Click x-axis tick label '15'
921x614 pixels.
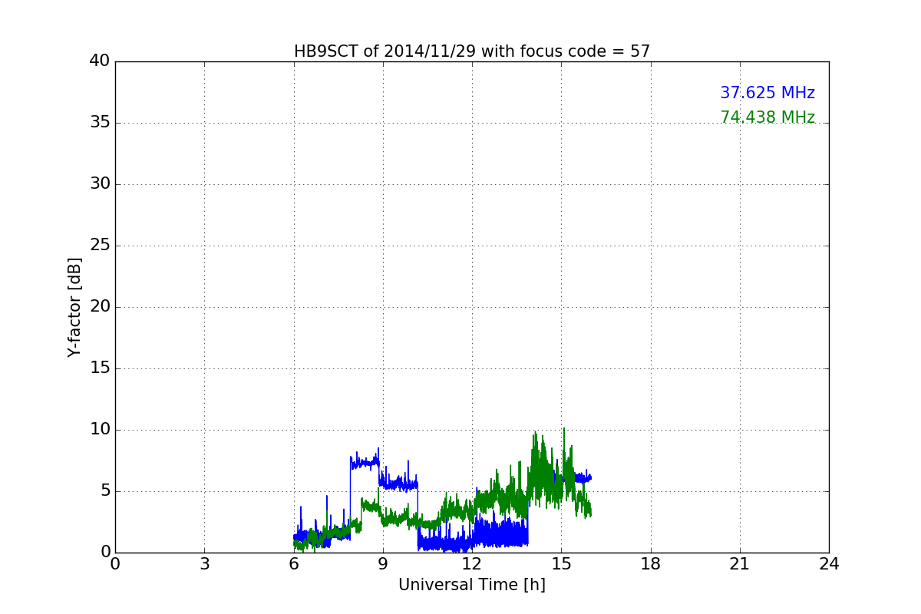561,564
